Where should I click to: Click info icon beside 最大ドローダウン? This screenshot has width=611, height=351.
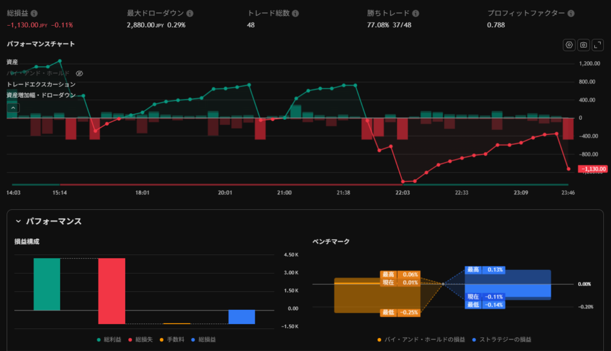coord(190,13)
